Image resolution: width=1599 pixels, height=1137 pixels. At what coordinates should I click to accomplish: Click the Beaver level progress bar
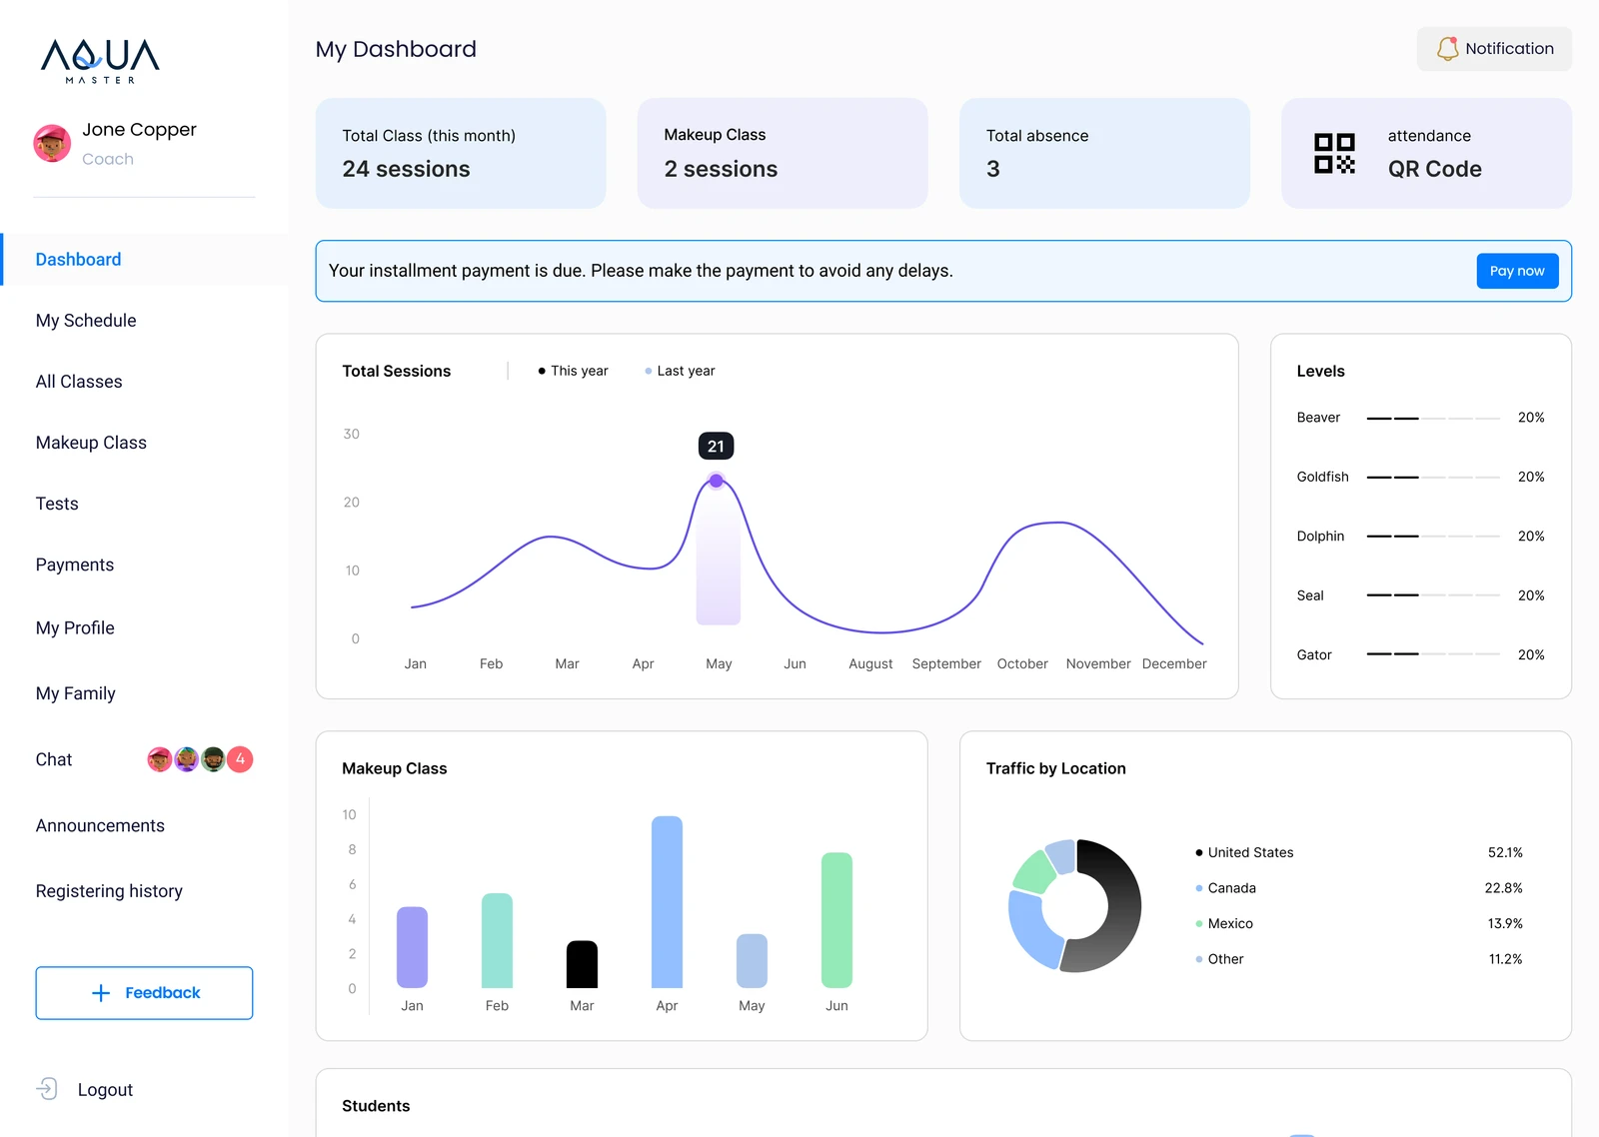point(1433,418)
